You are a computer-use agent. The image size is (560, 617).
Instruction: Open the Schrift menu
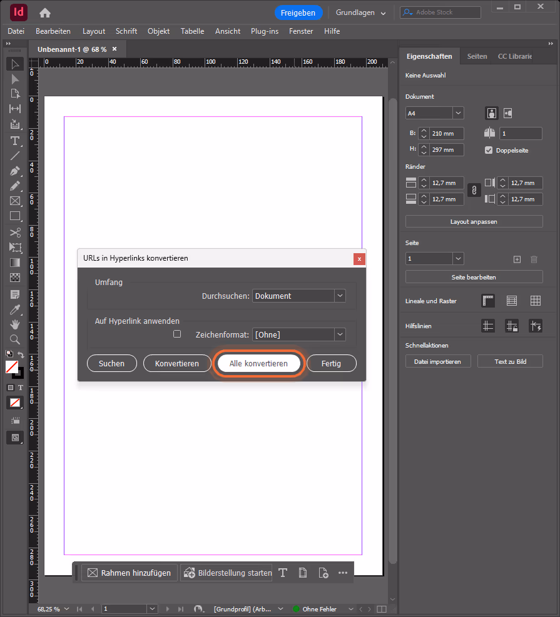(x=126, y=31)
